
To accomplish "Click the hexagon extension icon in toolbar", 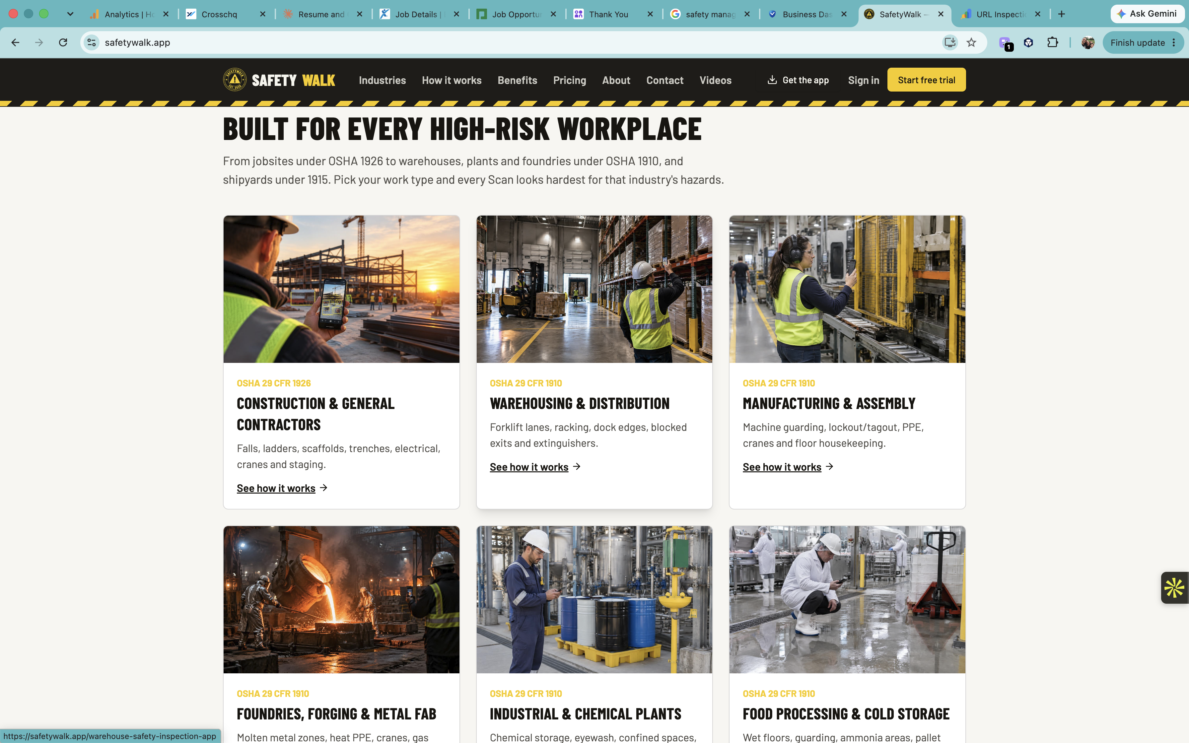I will [1028, 43].
